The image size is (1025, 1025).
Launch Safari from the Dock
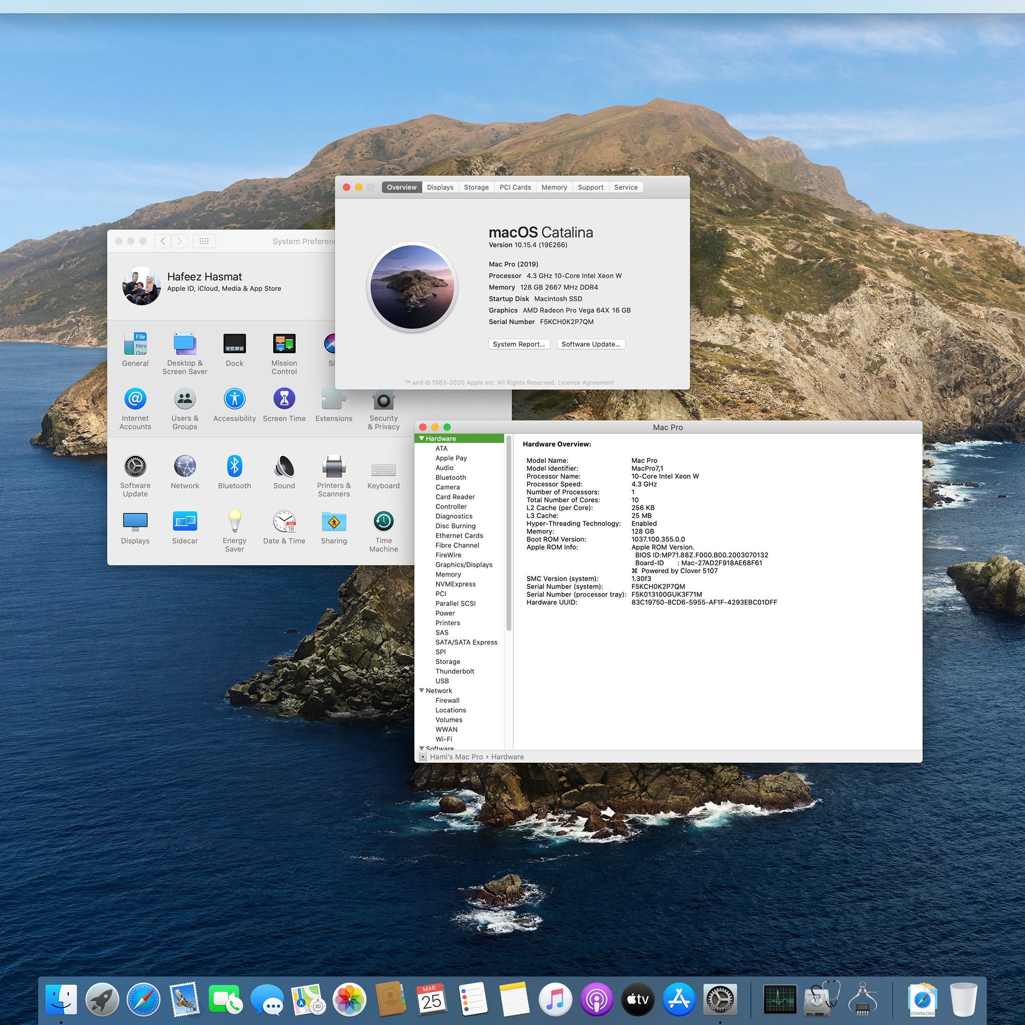pyautogui.click(x=143, y=999)
